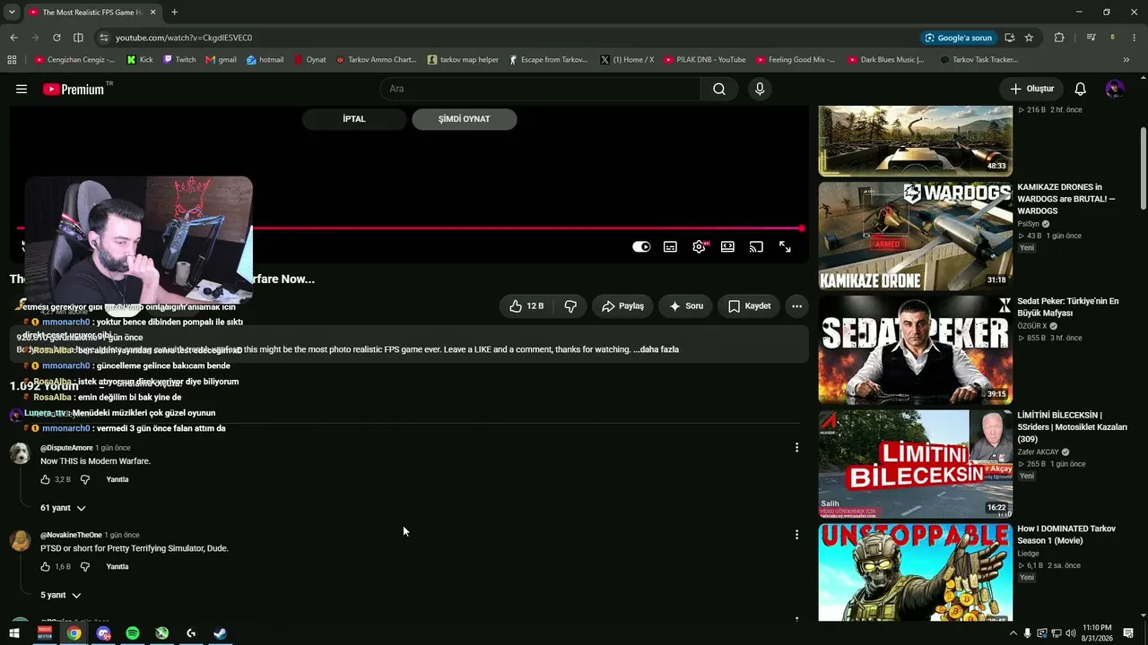Expand description with ...daha fazla
This screenshot has width=1148, height=645.
pyautogui.click(x=656, y=349)
